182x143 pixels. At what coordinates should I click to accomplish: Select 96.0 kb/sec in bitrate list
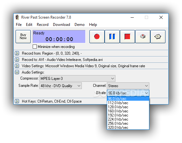(128, 99)
